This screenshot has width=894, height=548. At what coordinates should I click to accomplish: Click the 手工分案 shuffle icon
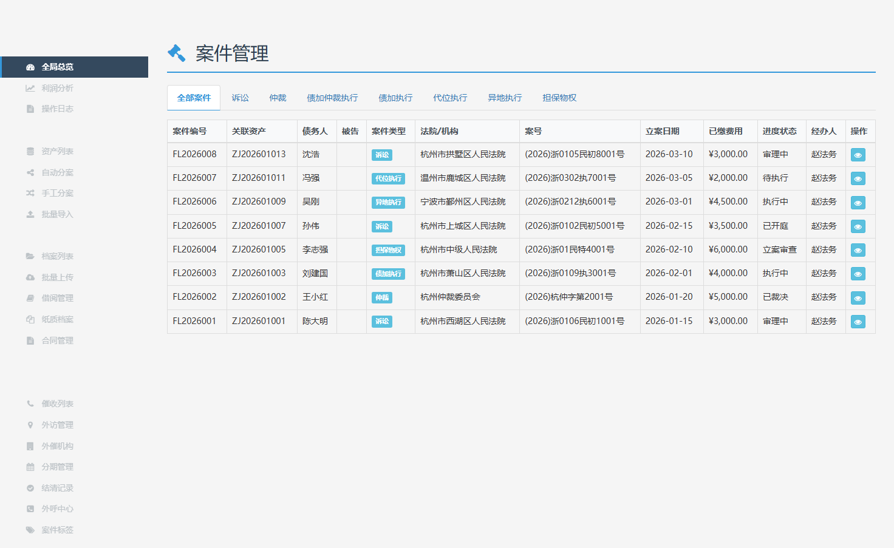pyautogui.click(x=30, y=193)
